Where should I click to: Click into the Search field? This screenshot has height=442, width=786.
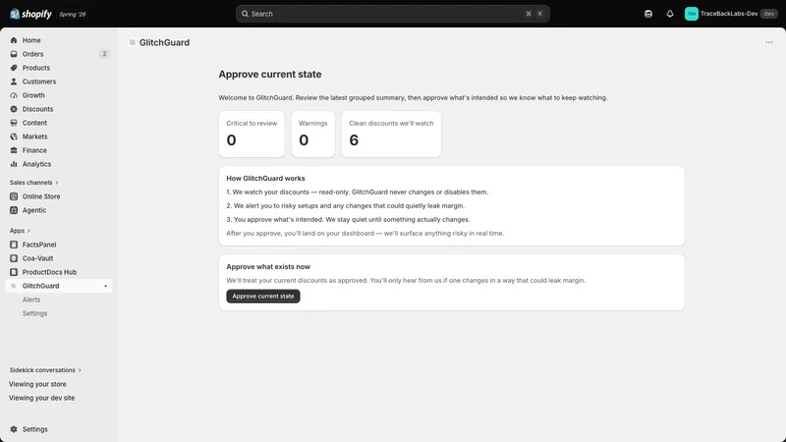pyautogui.click(x=392, y=14)
